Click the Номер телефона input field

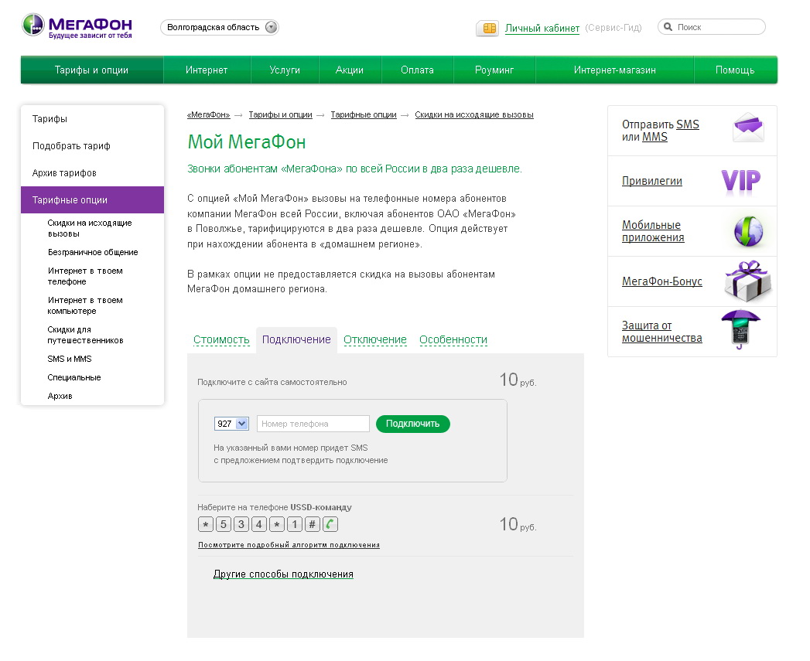tap(313, 424)
